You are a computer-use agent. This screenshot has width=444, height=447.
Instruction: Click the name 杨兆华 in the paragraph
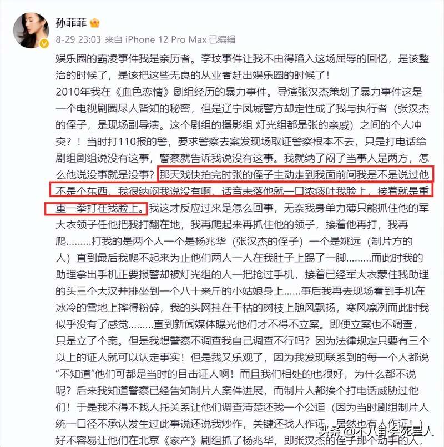tap(210, 241)
